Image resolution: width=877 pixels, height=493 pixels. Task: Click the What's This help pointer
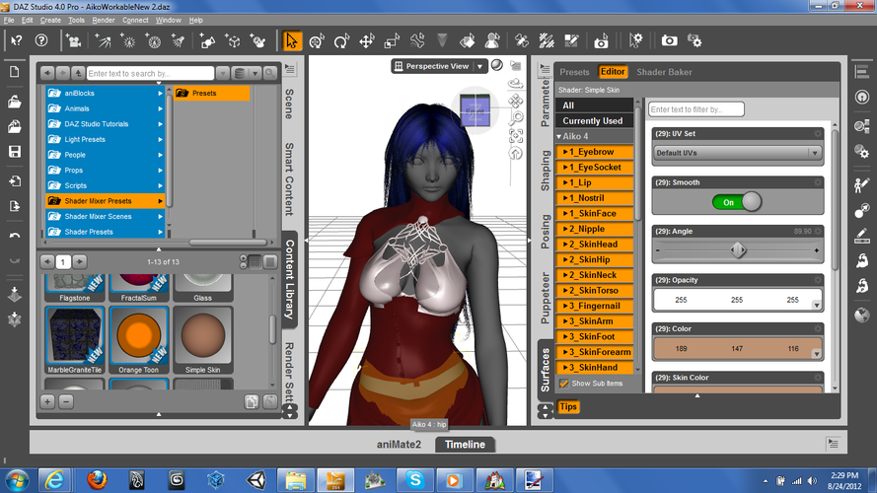coord(16,40)
